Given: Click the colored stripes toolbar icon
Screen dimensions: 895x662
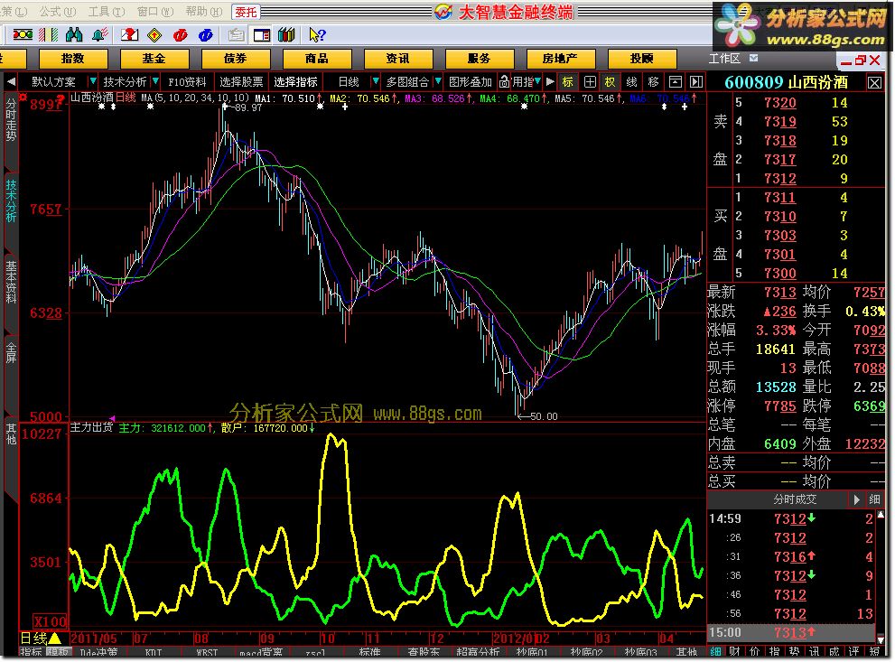Looking at the screenshot, I should pyautogui.click(x=49, y=35).
